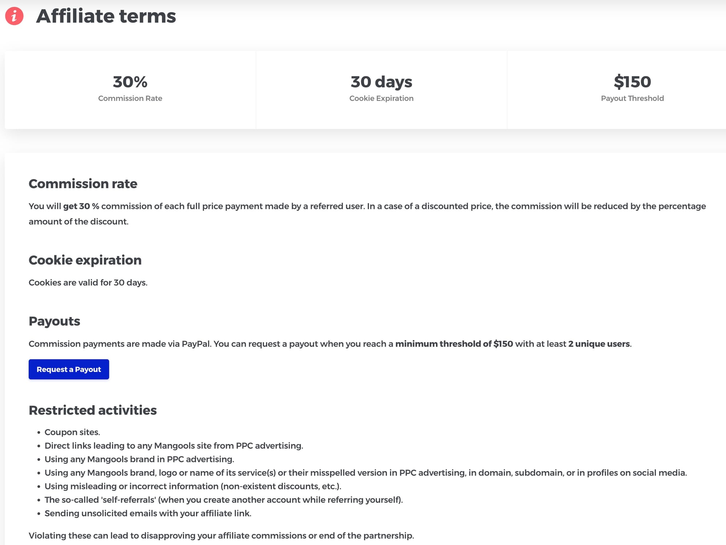Image resolution: width=726 pixels, height=545 pixels.
Task: Click 'Using any Mangools brand in PPC advertising.' item
Action: pyautogui.click(x=139, y=459)
